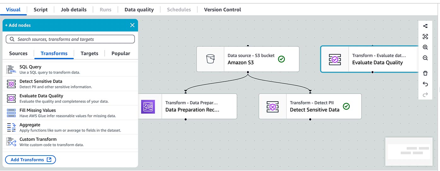The width and height of the screenshot is (440, 171).
Task: Zoom in on the canvas
Action: (425, 47)
